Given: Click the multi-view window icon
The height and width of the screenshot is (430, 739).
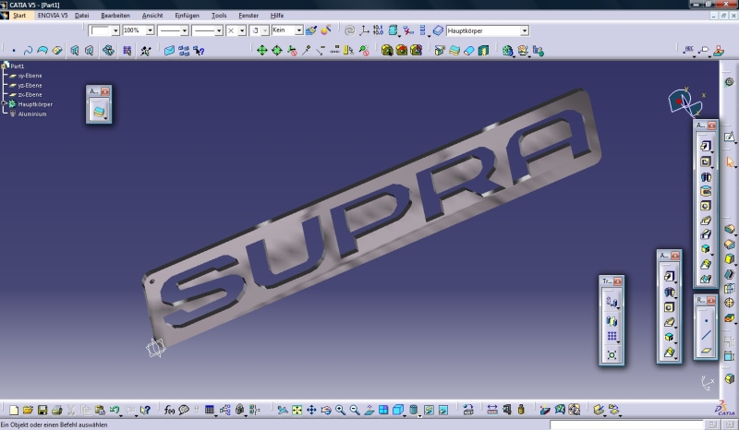Looking at the screenshot, I should [383, 410].
